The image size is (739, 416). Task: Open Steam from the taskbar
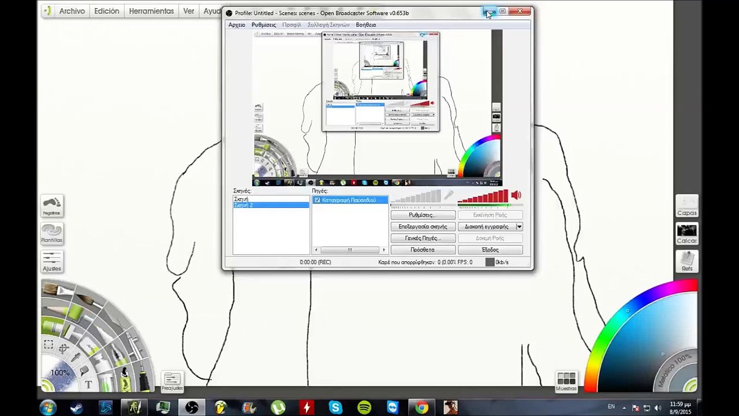76,408
